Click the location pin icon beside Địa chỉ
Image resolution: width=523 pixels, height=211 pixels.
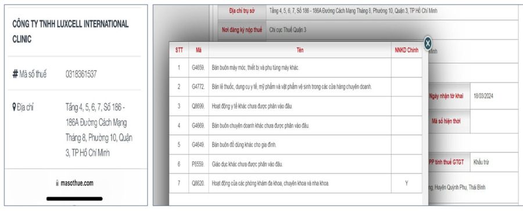click(14, 107)
